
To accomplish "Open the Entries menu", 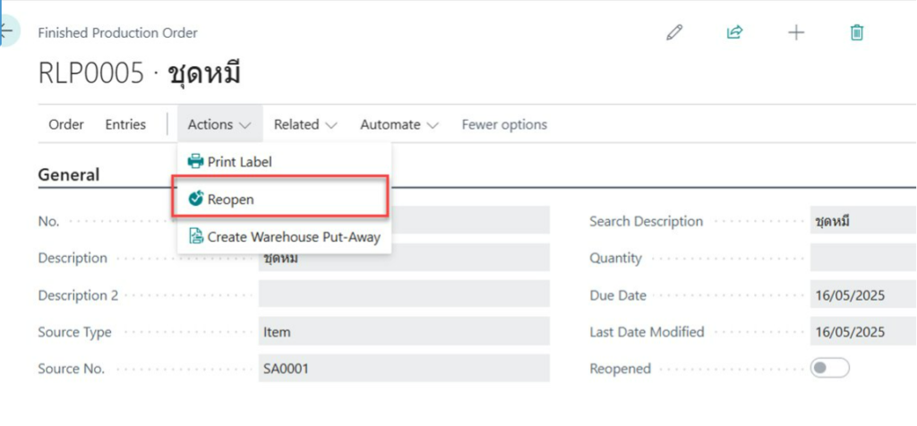I will pos(125,124).
